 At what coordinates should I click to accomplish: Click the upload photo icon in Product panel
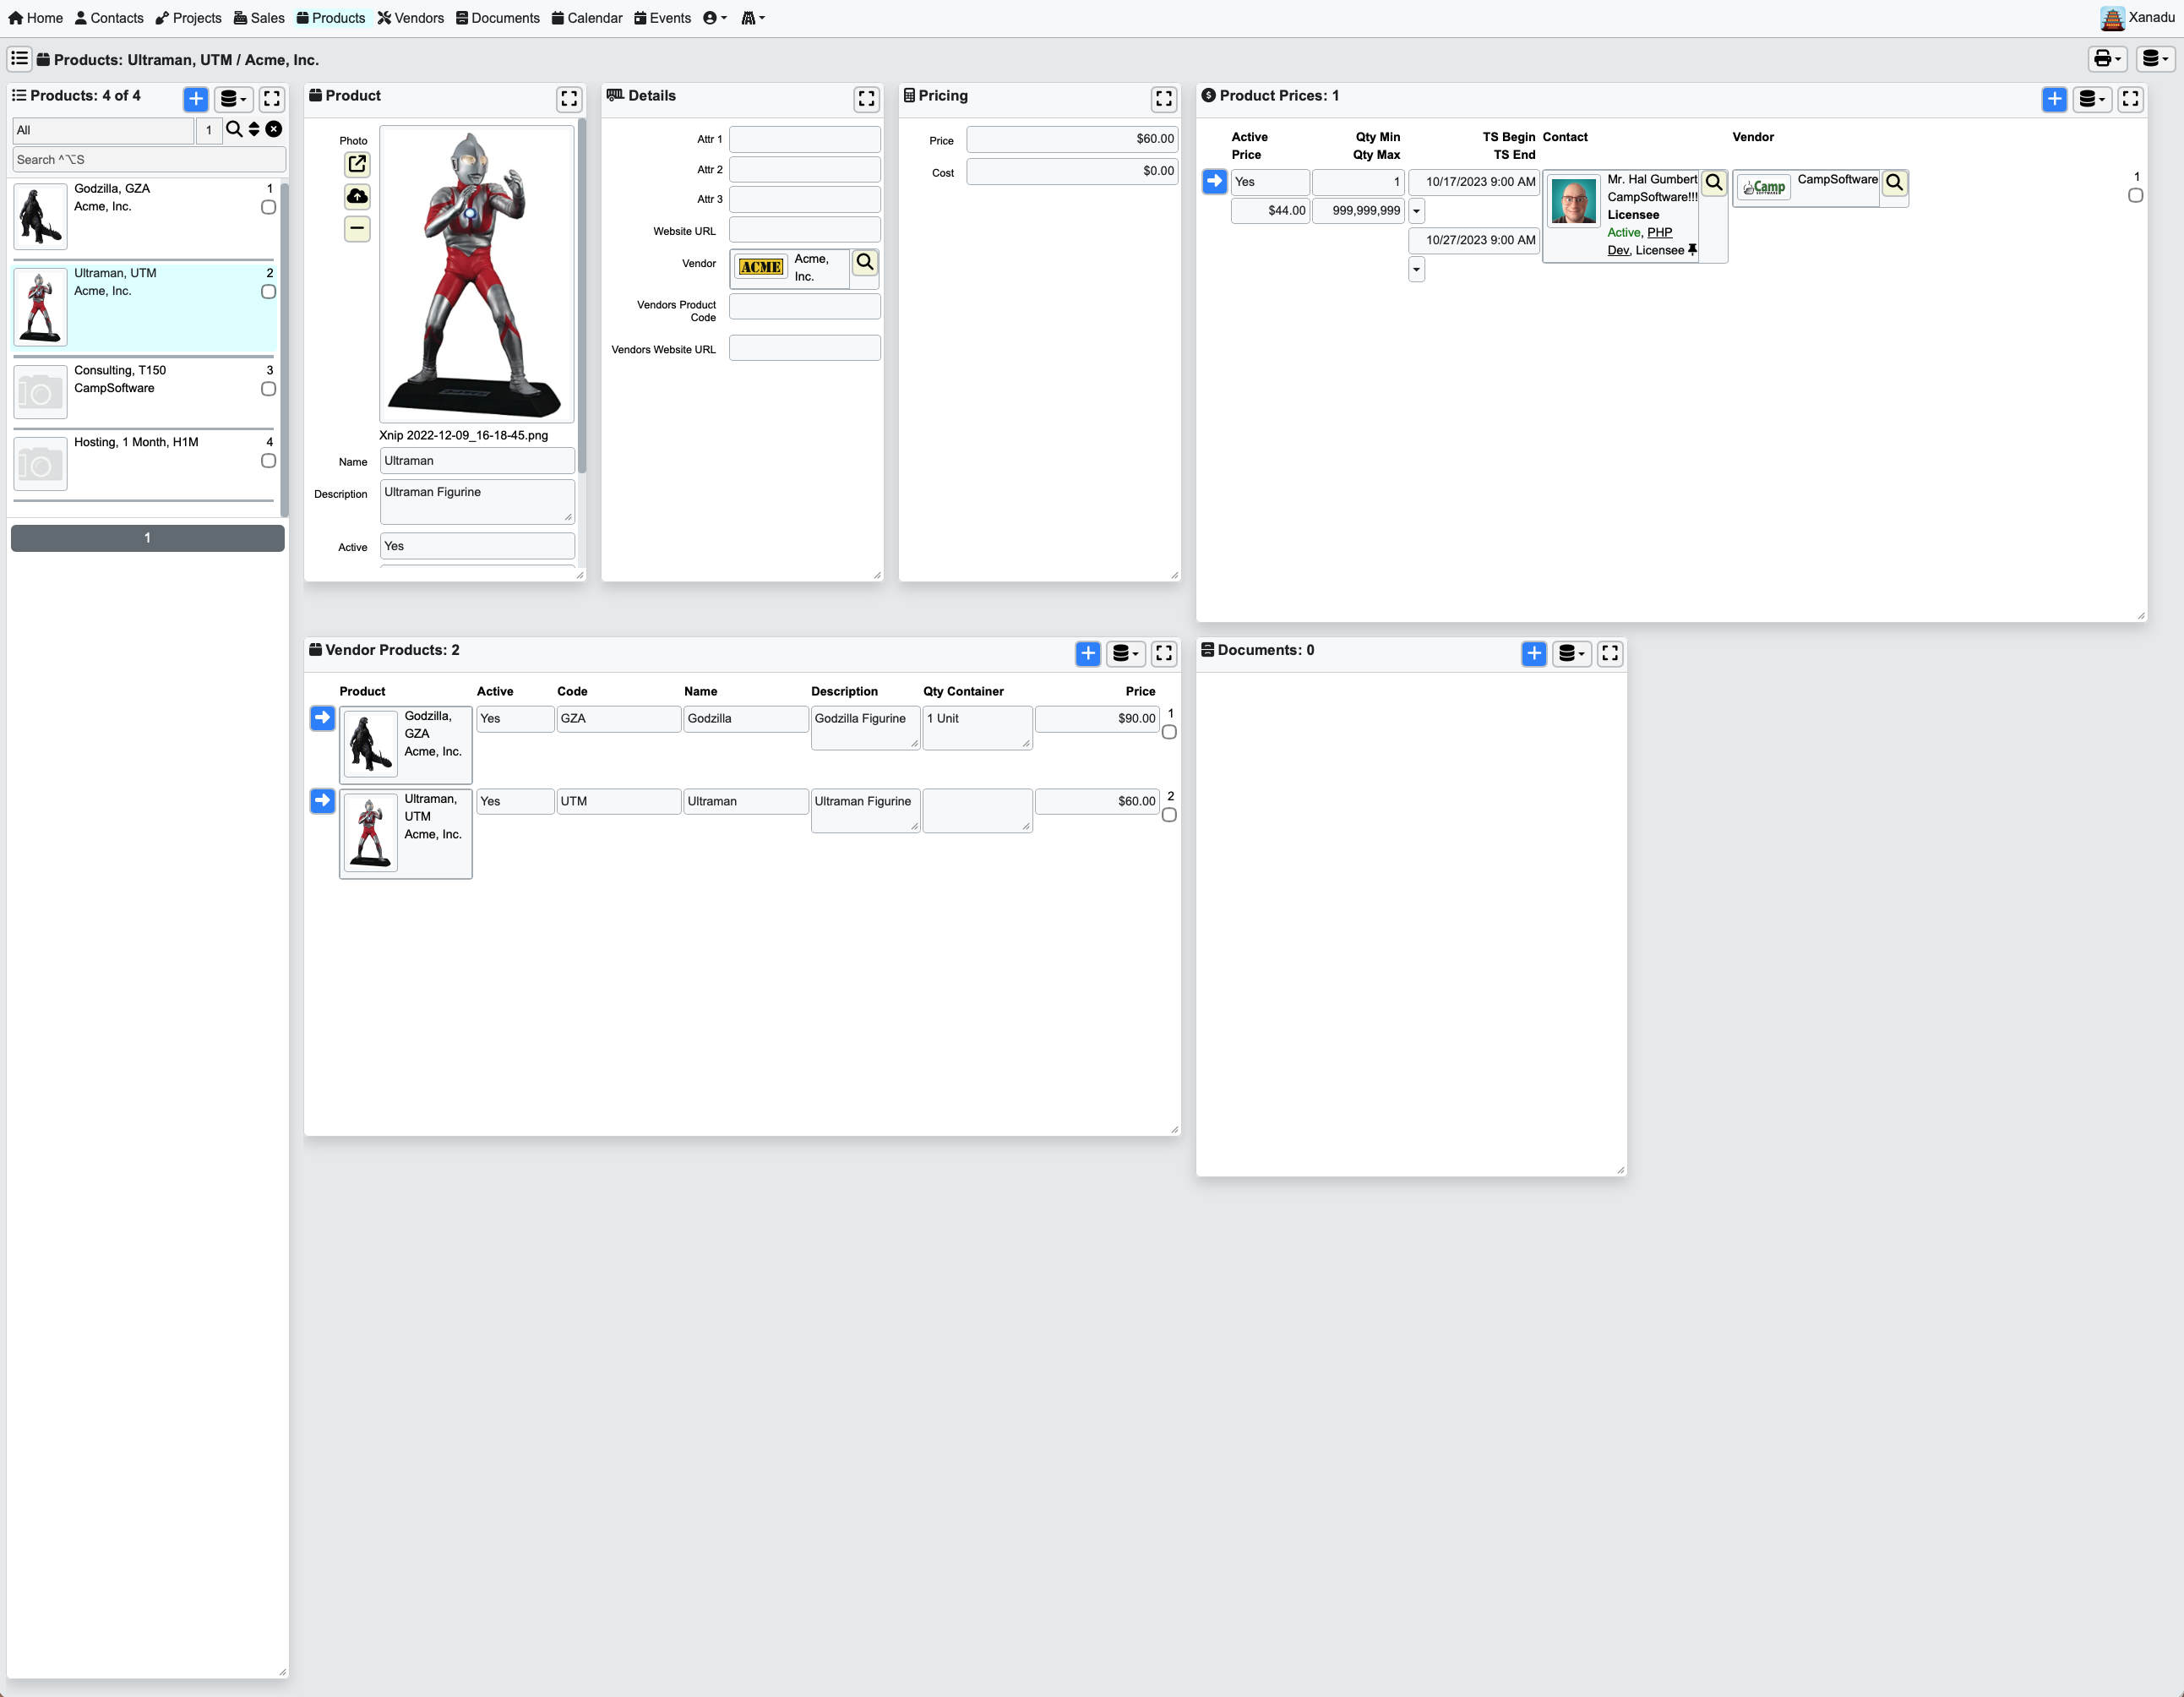point(357,196)
